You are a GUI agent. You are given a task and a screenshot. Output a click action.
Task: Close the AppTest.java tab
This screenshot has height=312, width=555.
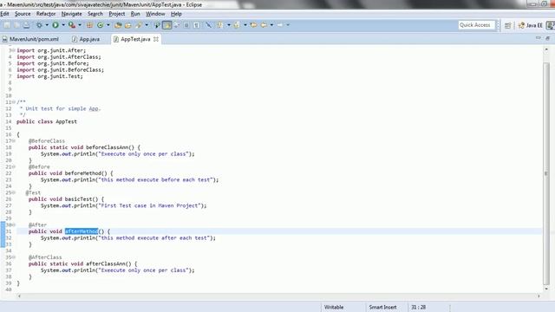[156, 39]
